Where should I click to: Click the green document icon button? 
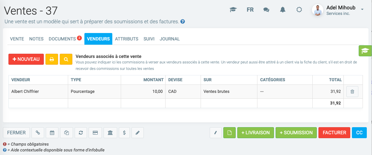tap(229, 133)
